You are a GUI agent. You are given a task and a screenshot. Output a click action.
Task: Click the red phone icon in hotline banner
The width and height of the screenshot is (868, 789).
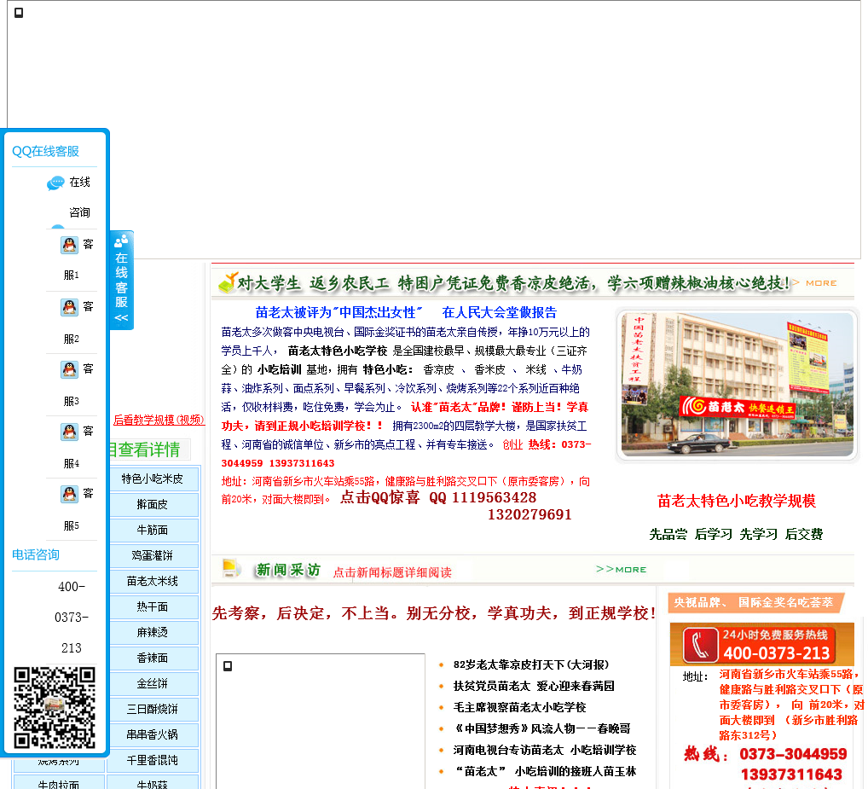(x=700, y=645)
